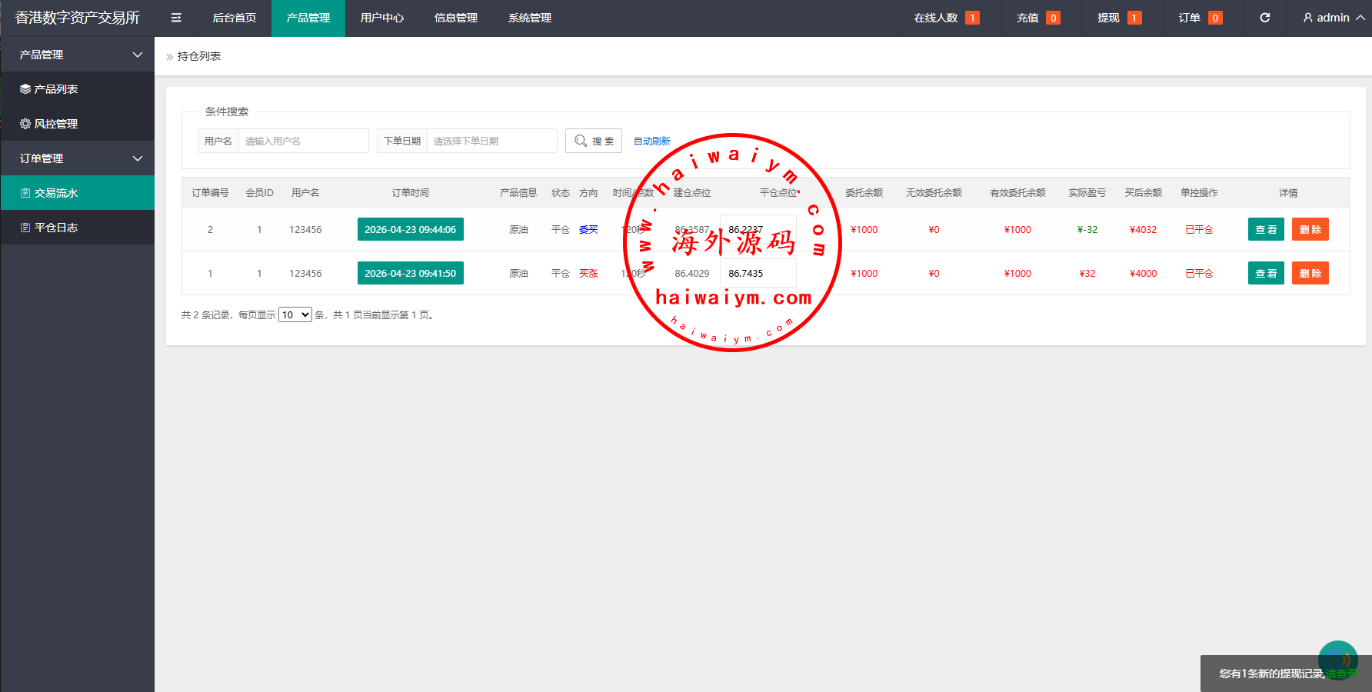
Task: Click the 下单日期 date picker field
Action: click(491, 141)
